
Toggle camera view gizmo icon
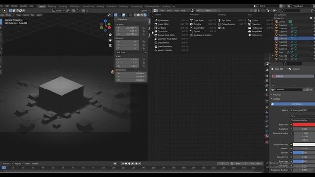coord(110,45)
